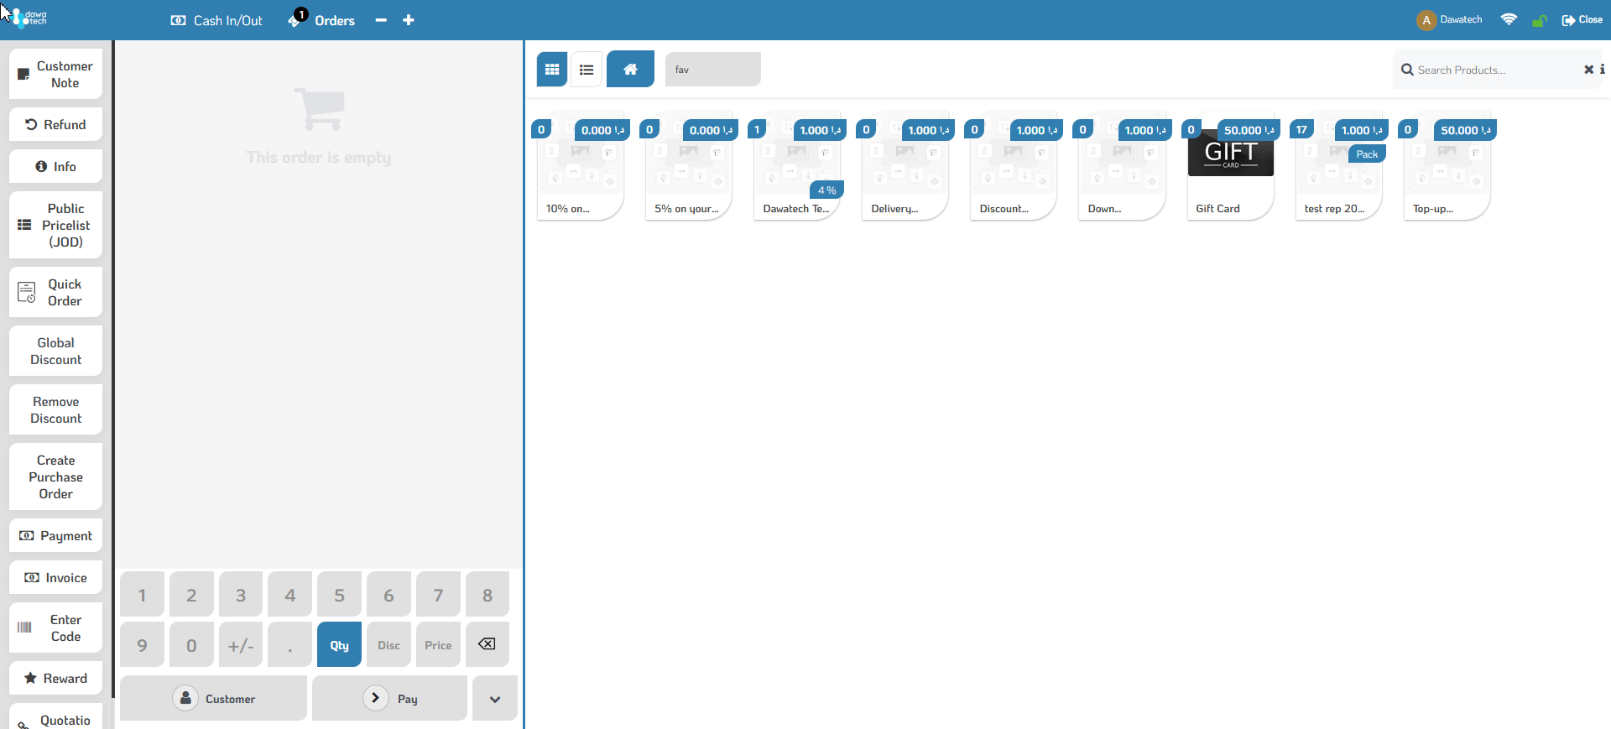The image size is (1611, 729).
Task: Add Customer Note
Action: [56, 74]
